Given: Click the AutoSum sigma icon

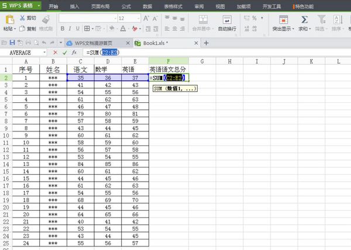Looking at the screenshot, I should coord(304,20).
